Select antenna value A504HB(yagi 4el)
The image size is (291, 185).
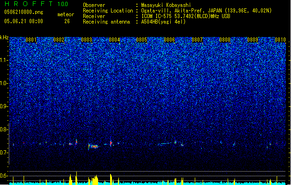click(x=163, y=22)
